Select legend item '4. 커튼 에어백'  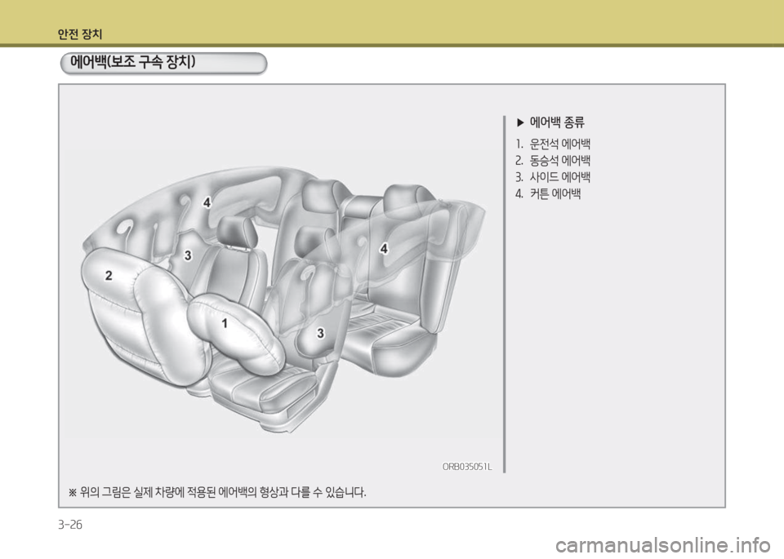coord(548,193)
